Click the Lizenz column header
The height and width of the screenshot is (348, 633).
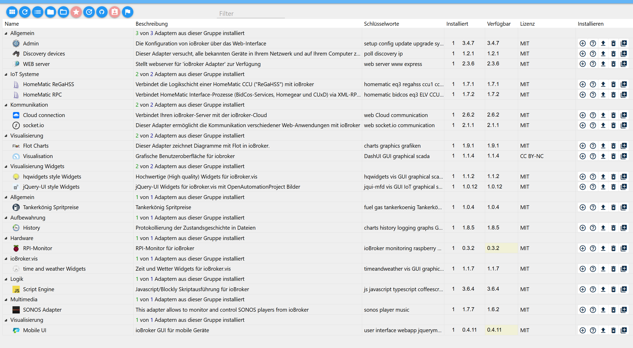point(527,24)
